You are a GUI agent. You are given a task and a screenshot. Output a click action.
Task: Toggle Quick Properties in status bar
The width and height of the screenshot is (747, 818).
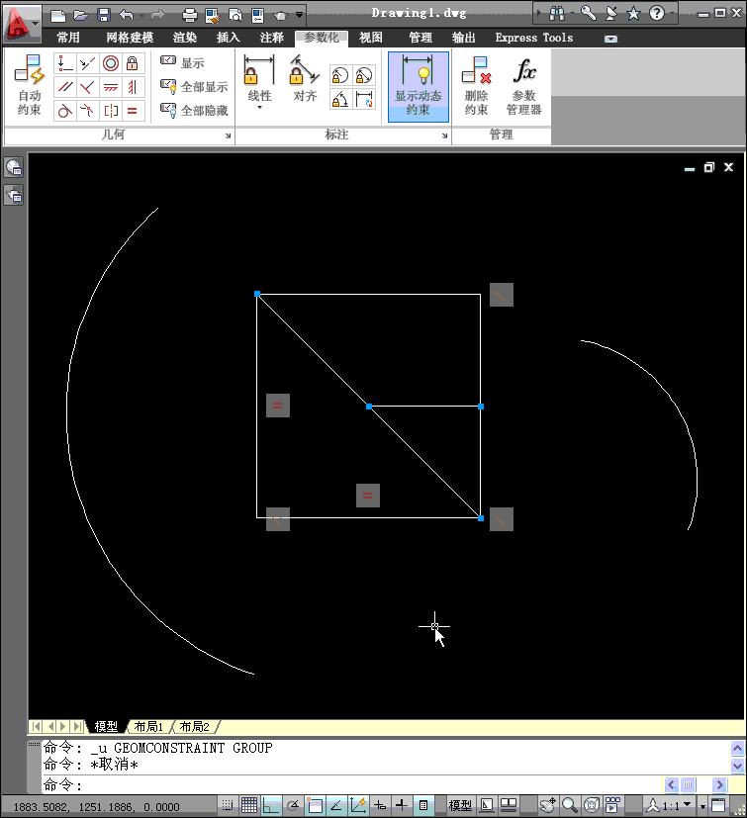coord(423,805)
